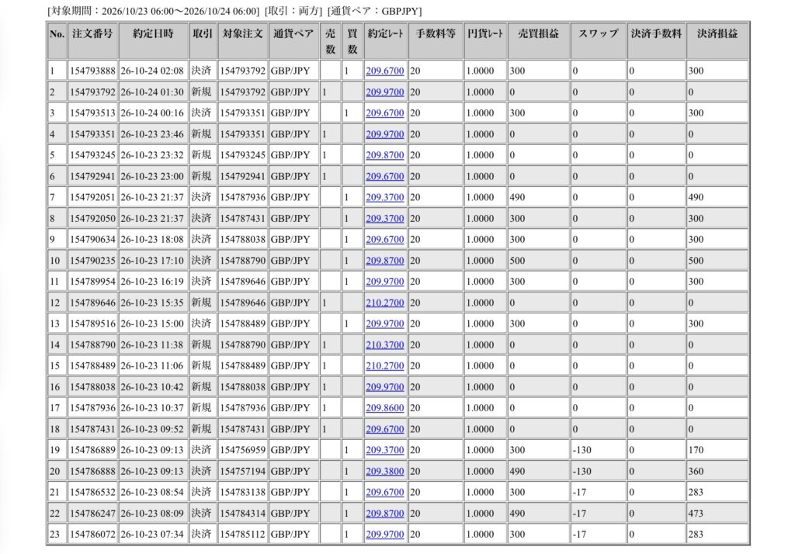Open rate link 209.3700 for order 154792050
Viewport: 795px width, 554px height.
[x=385, y=219]
